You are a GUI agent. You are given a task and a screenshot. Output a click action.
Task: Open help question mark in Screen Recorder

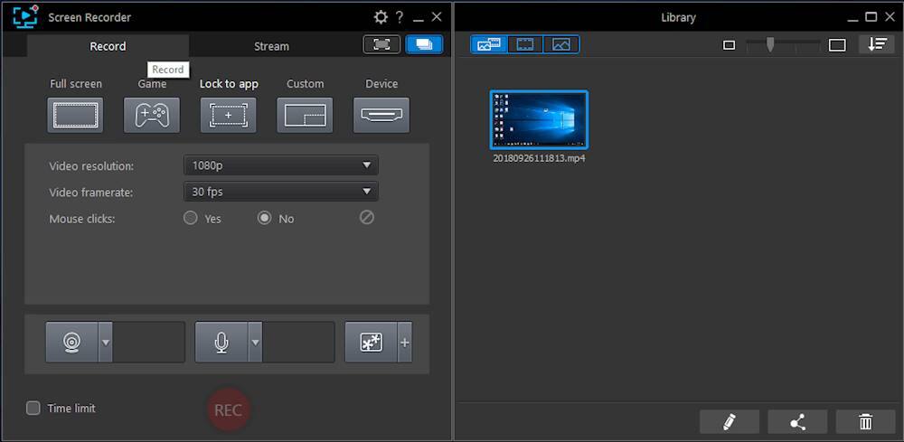[399, 17]
